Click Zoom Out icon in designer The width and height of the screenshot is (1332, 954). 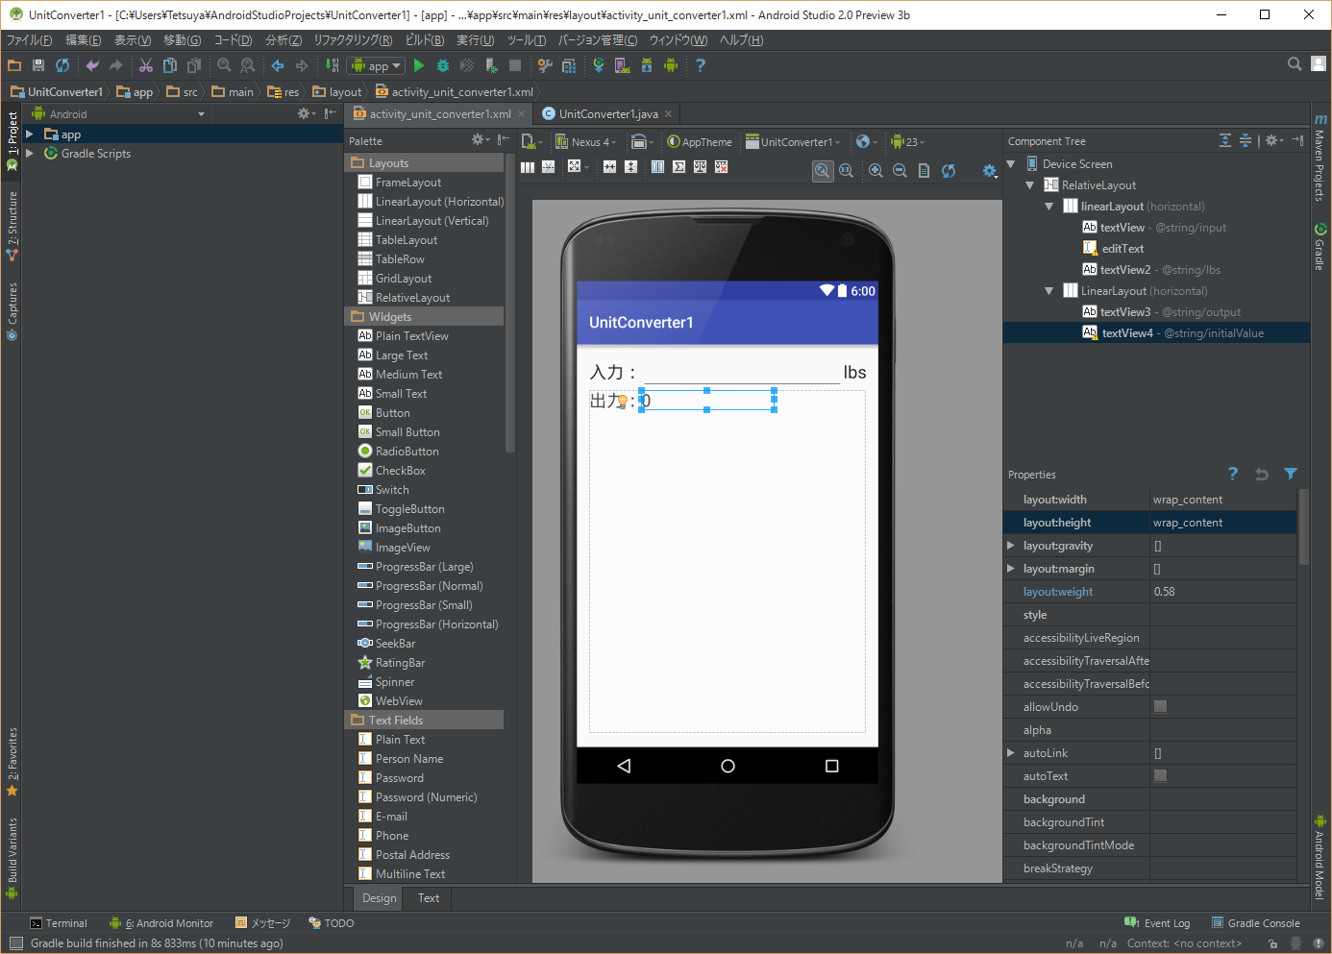tap(900, 170)
